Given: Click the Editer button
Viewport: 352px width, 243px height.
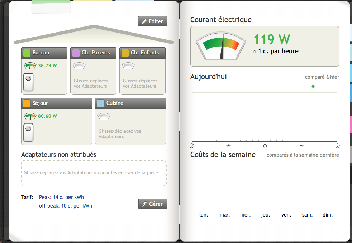Looking at the screenshot, I should pos(153,21).
